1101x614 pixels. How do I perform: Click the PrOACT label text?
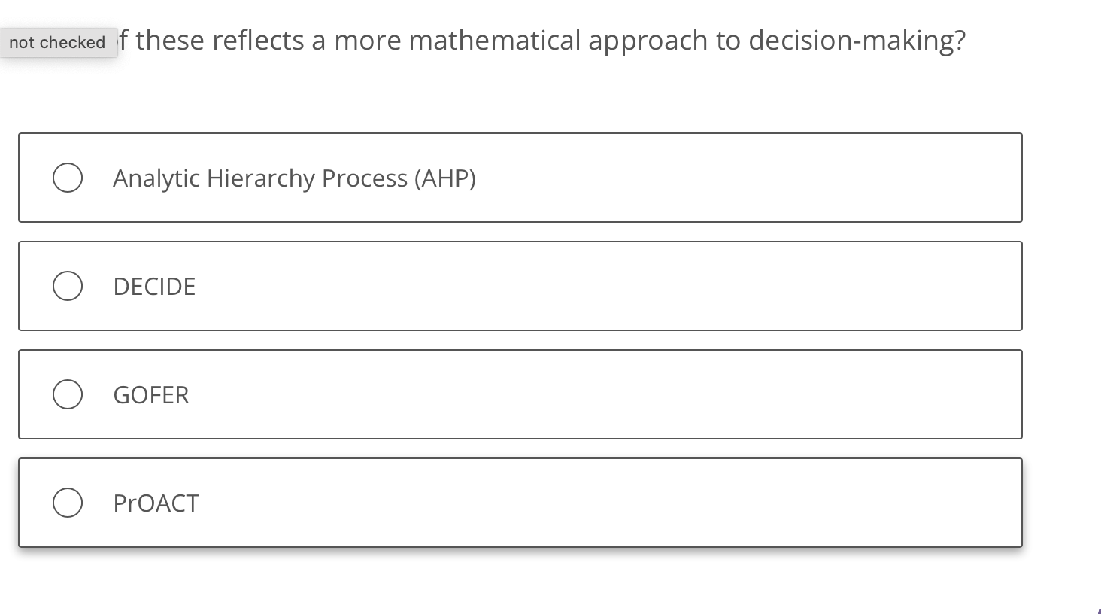pyautogui.click(x=156, y=502)
